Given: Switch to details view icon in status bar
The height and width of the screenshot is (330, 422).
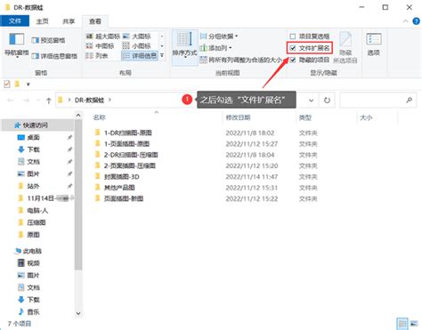Looking at the screenshot, I should tap(402, 324).
